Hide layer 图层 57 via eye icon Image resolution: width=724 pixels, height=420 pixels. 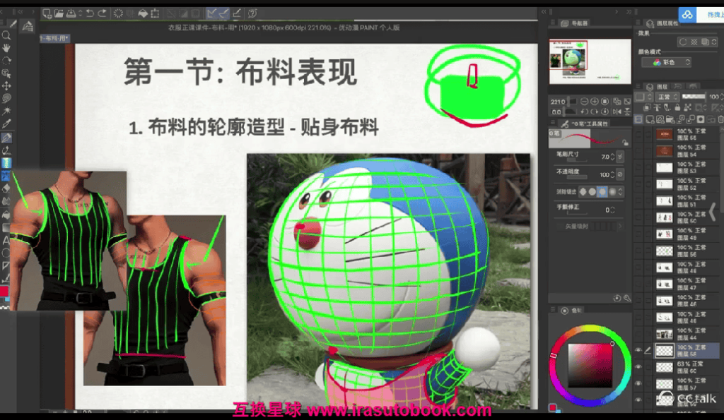coord(638,383)
